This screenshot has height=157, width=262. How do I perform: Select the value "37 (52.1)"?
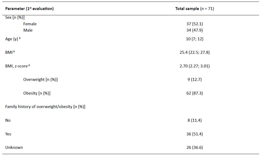[194, 24]
